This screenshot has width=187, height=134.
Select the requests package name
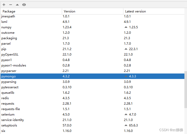8,104
